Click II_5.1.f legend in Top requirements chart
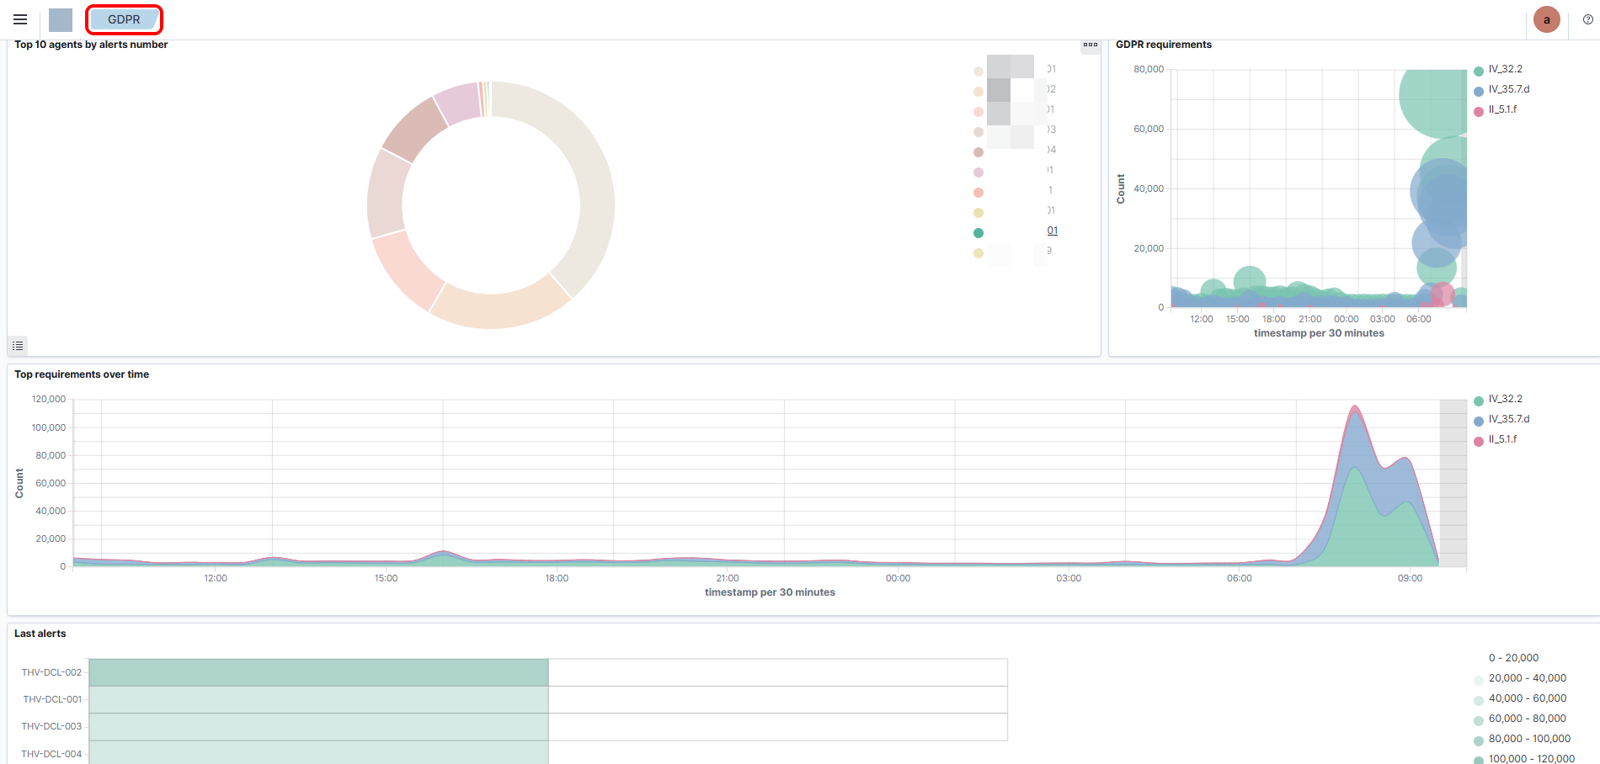 tap(1502, 439)
